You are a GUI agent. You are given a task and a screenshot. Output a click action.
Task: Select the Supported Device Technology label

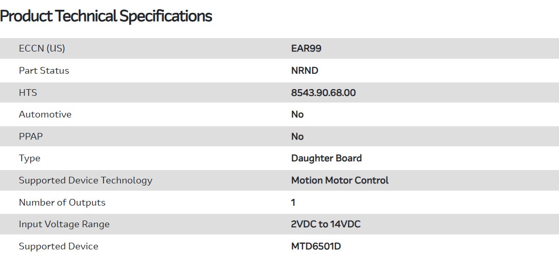pyautogui.click(x=86, y=180)
